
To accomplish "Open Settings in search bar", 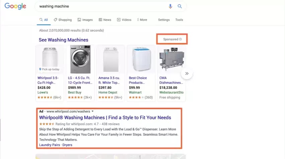I will 164,20.
